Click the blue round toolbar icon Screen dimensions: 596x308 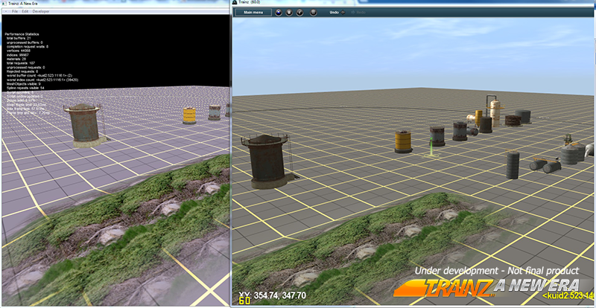279,13
